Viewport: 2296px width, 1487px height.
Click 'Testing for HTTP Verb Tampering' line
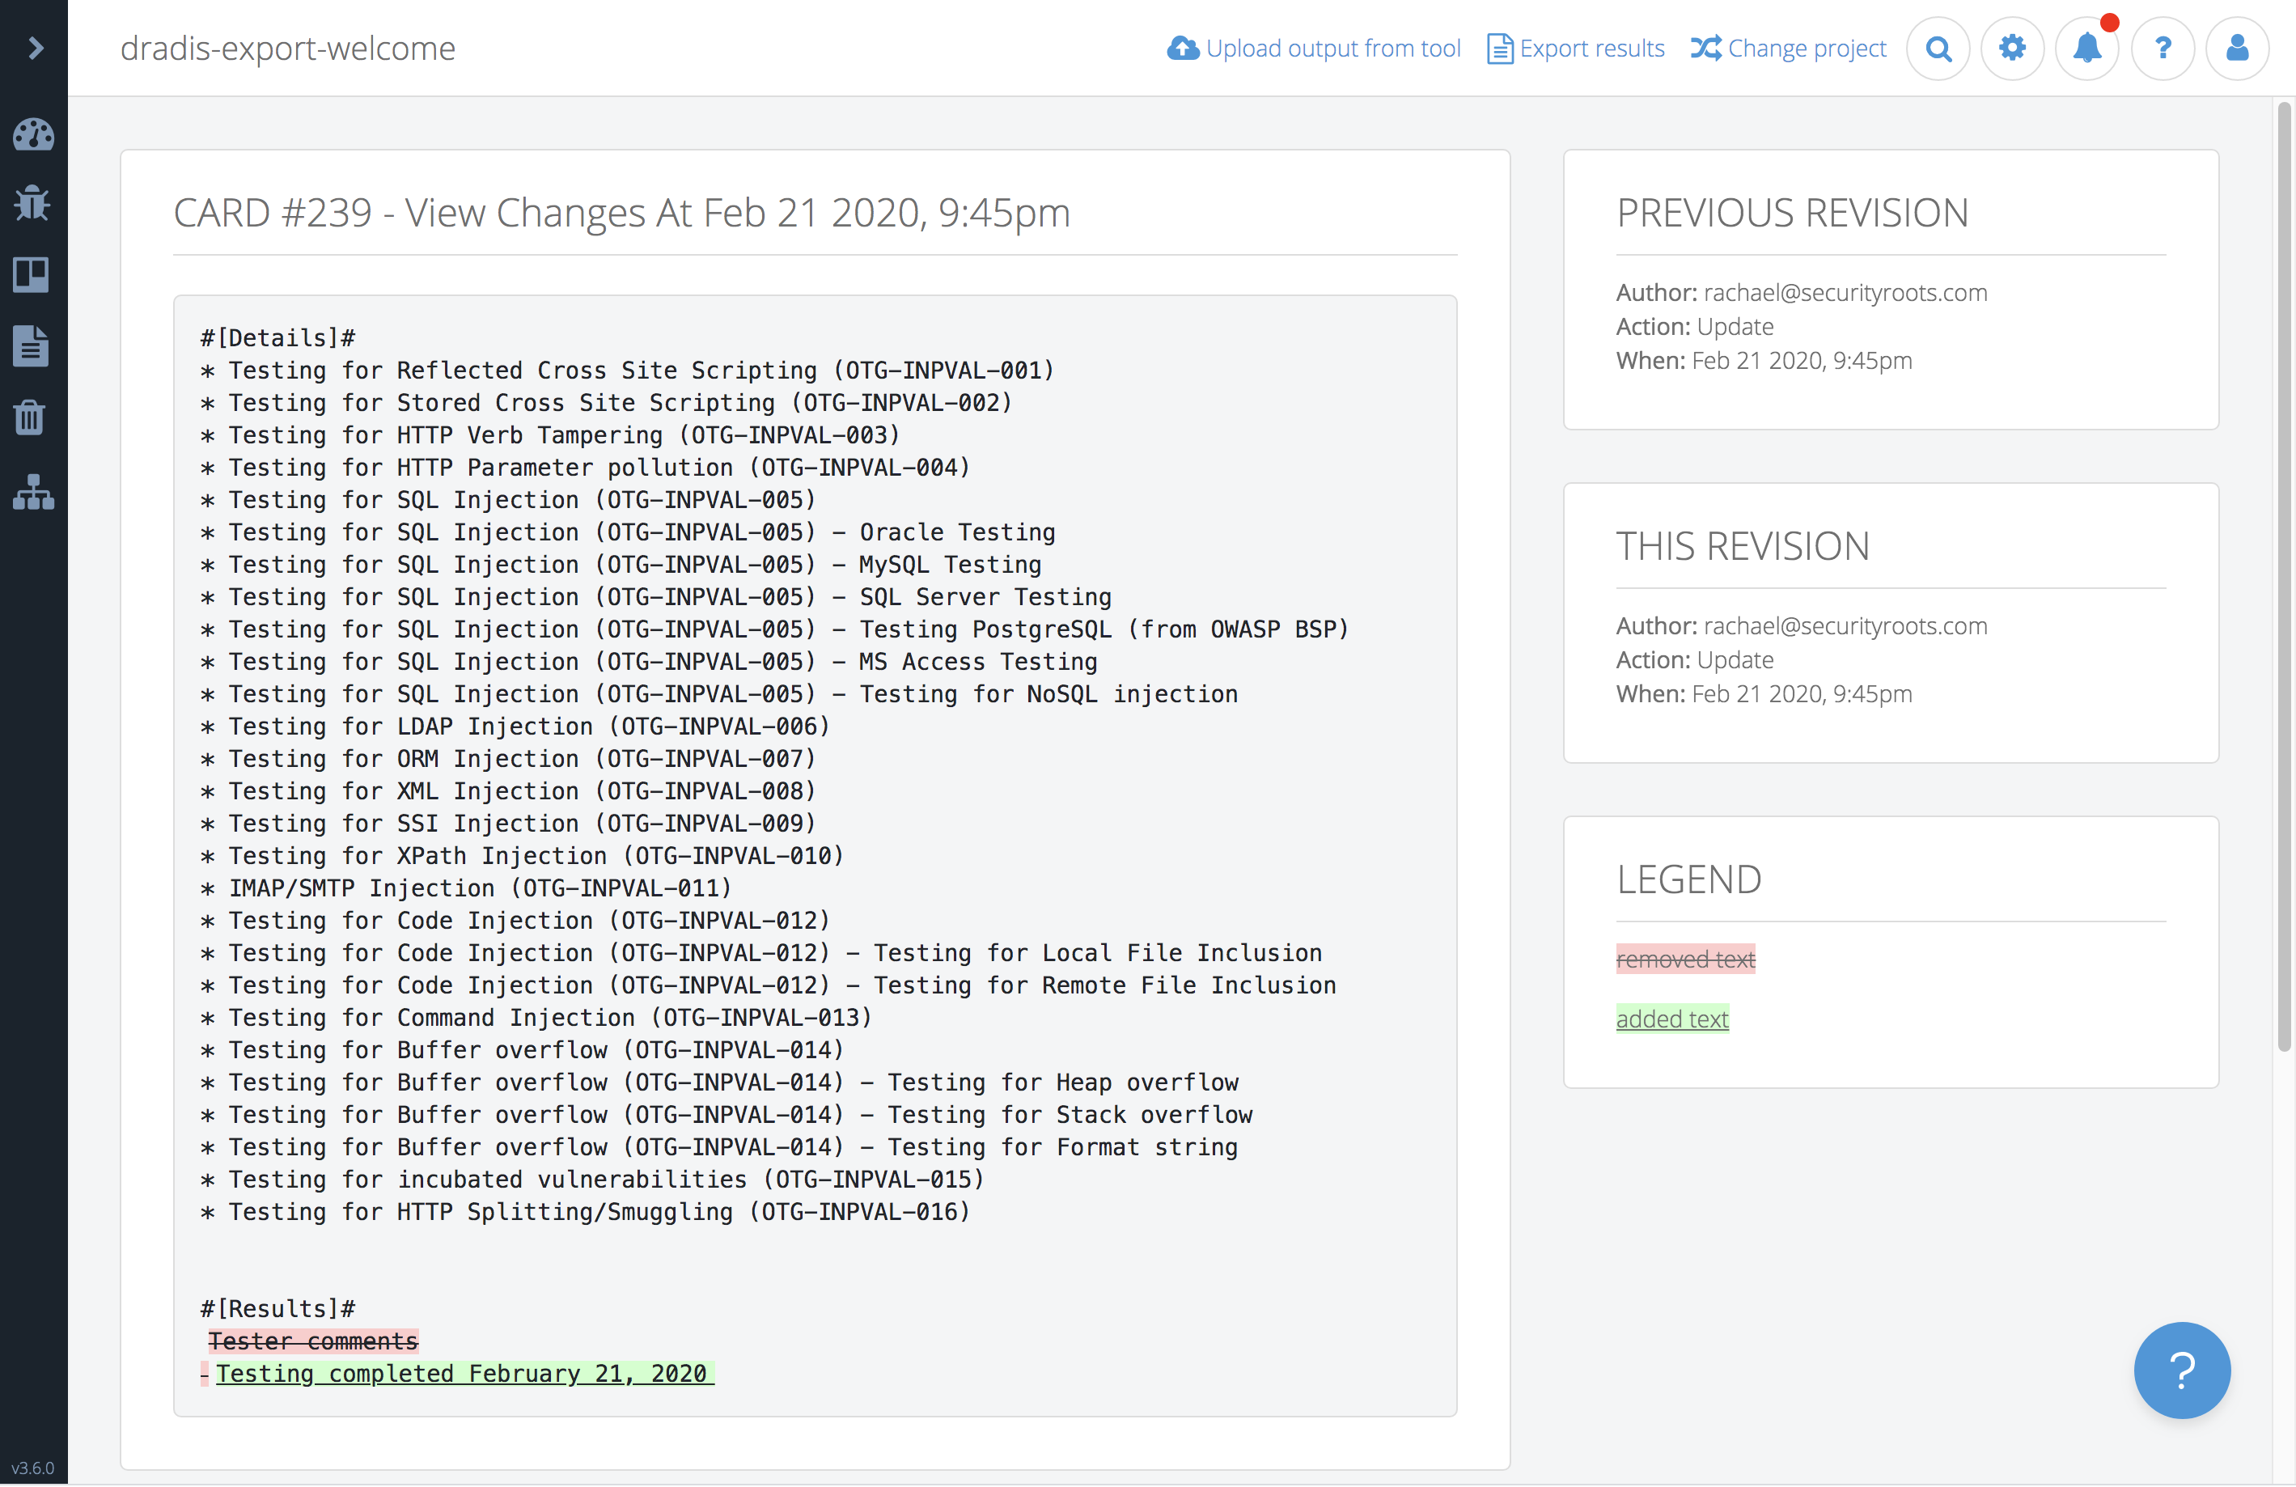click(550, 435)
